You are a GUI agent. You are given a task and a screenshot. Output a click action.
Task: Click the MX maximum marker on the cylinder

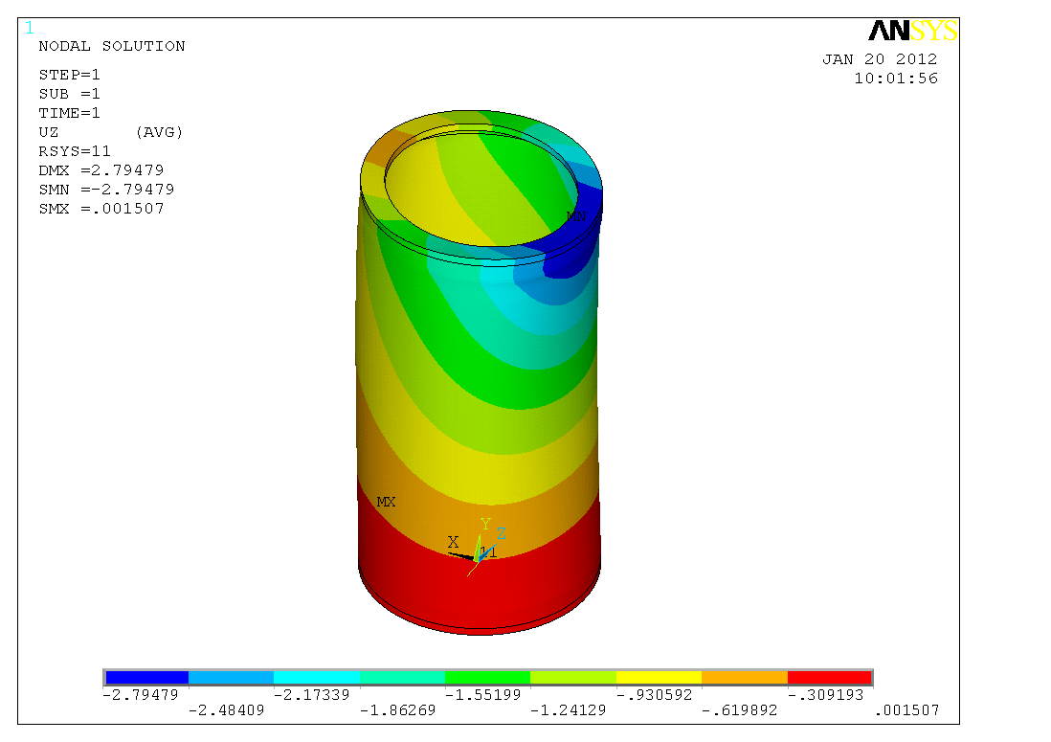tap(386, 502)
